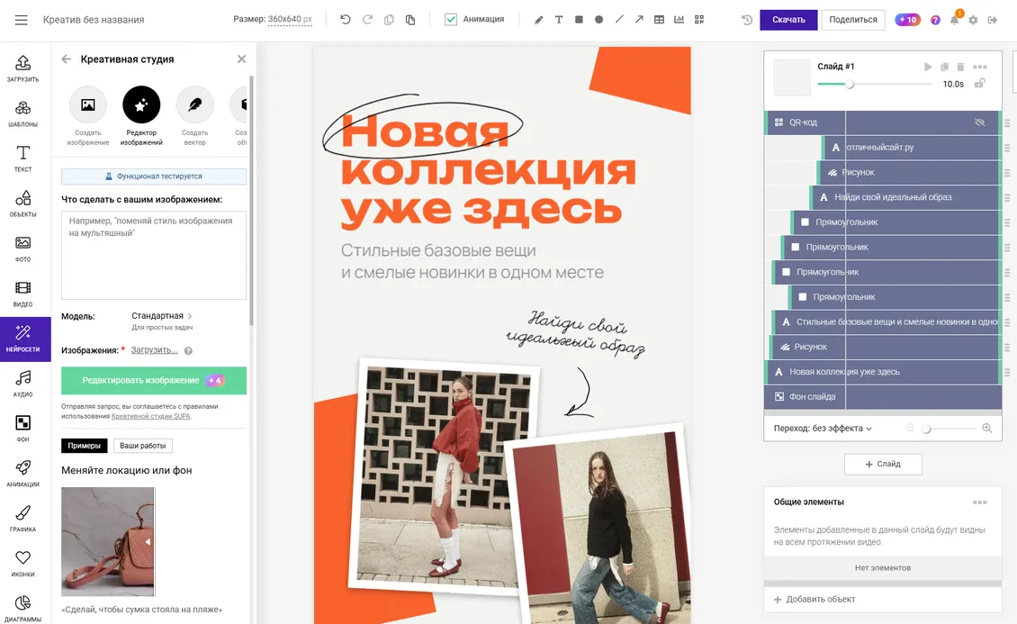Image resolution: width=1017 pixels, height=624 pixels.
Task: Click timeline zoom-in magnifier
Action: pyautogui.click(x=986, y=428)
